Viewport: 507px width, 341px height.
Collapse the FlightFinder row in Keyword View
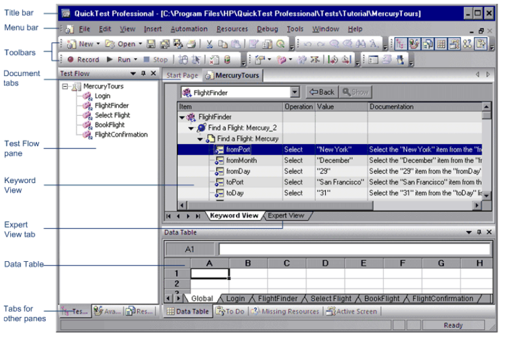[x=182, y=118]
